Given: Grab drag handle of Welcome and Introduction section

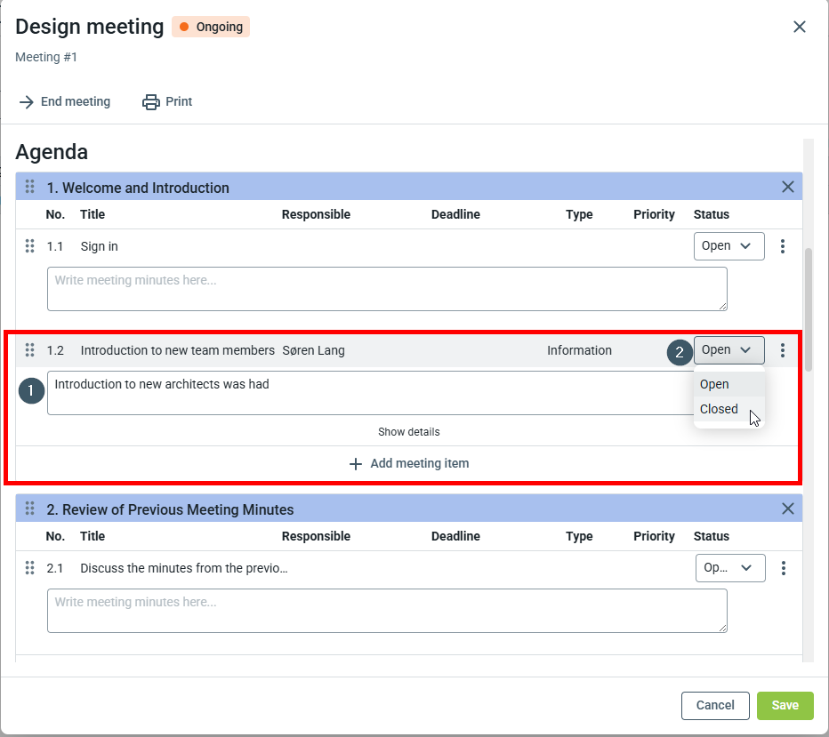Looking at the screenshot, I should coord(29,188).
